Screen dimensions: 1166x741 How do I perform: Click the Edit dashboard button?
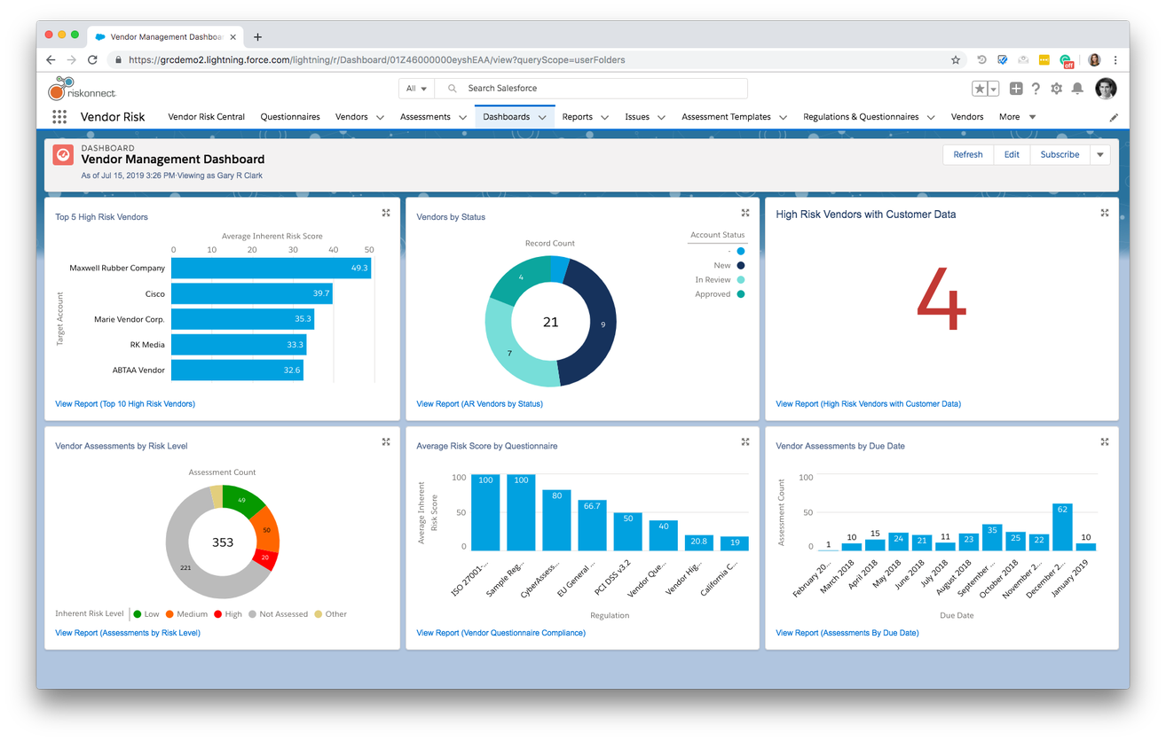[x=1012, y=155]
